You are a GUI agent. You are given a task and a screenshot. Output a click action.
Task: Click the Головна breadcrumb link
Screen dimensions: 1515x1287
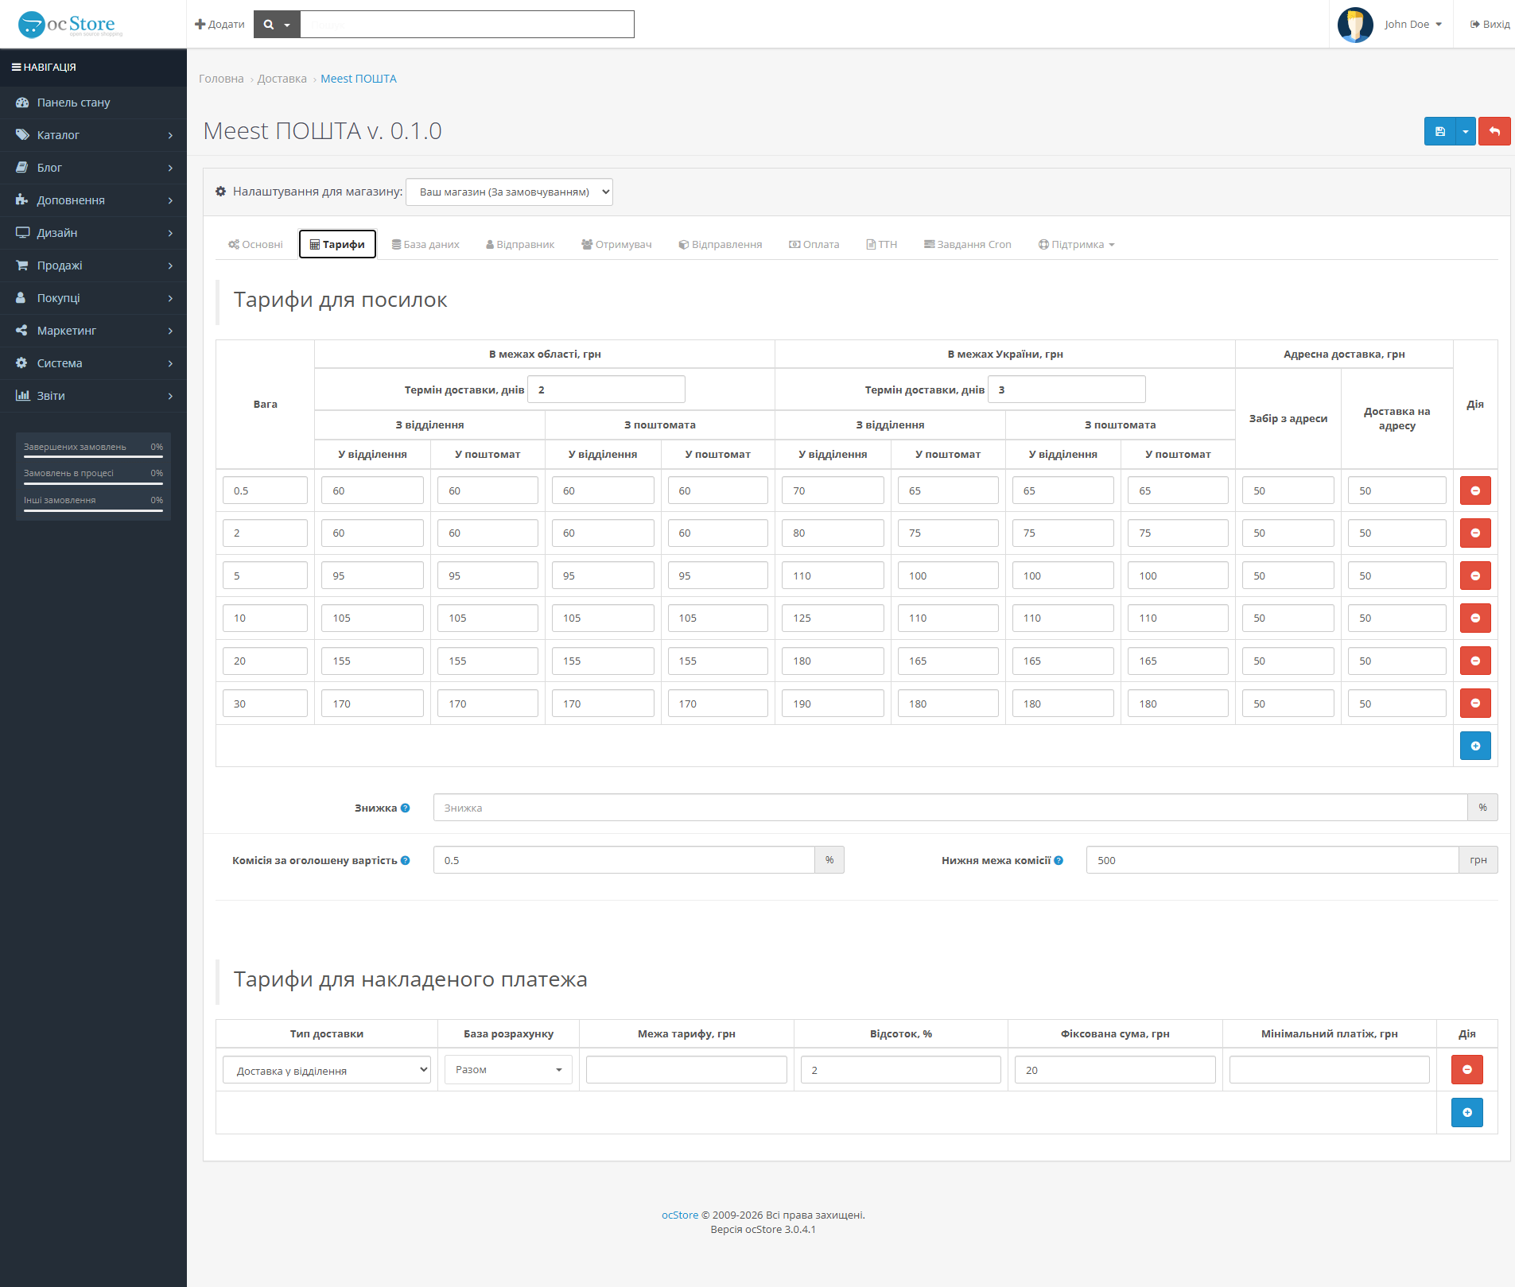[x=221, y=79]
